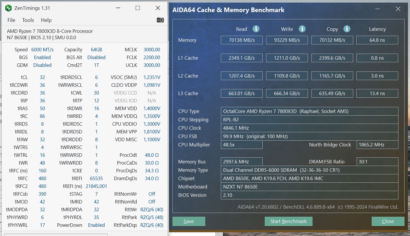Click the Read info icon in AIDA64
The width and height of the screenshot is (410, 236).
coord(256,29)
